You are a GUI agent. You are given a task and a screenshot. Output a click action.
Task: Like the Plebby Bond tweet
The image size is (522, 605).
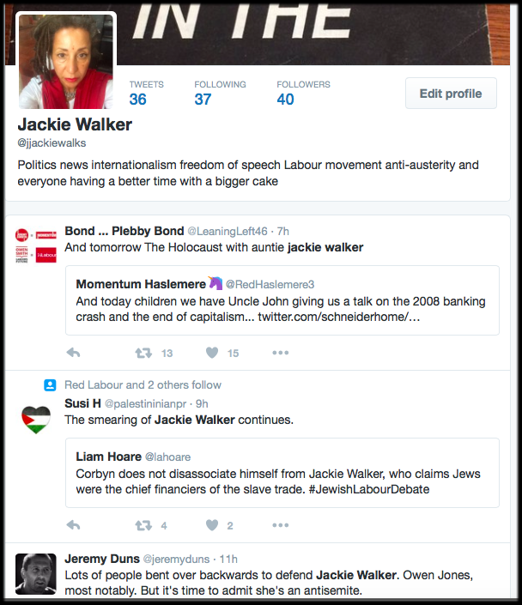click(x=212, y=353)
